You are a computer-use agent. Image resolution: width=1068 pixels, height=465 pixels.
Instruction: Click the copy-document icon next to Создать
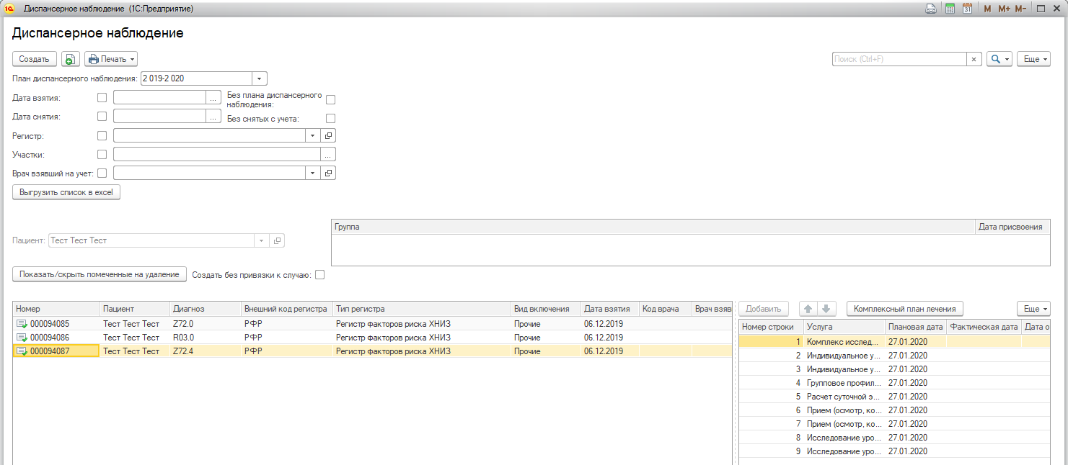[x=70, y=59]
